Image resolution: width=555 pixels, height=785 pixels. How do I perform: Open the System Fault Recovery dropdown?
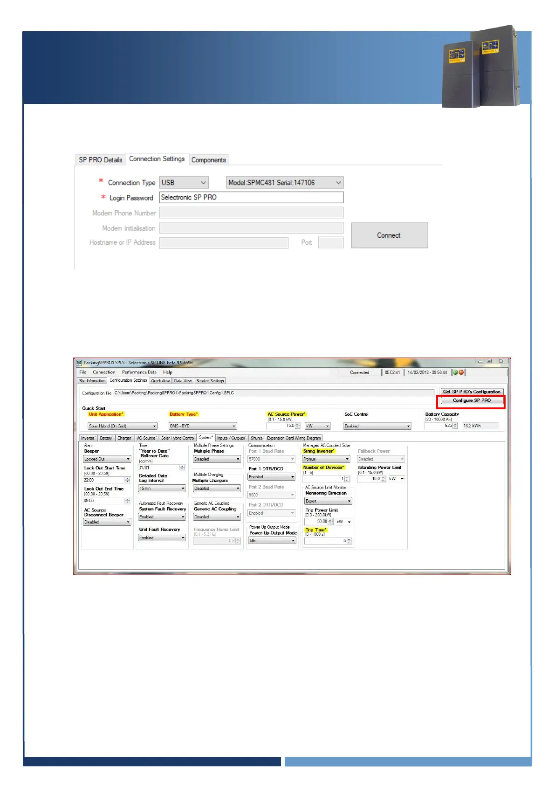point(162,517)
